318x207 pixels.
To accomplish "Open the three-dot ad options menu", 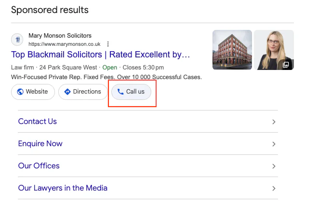I will 108,44.
